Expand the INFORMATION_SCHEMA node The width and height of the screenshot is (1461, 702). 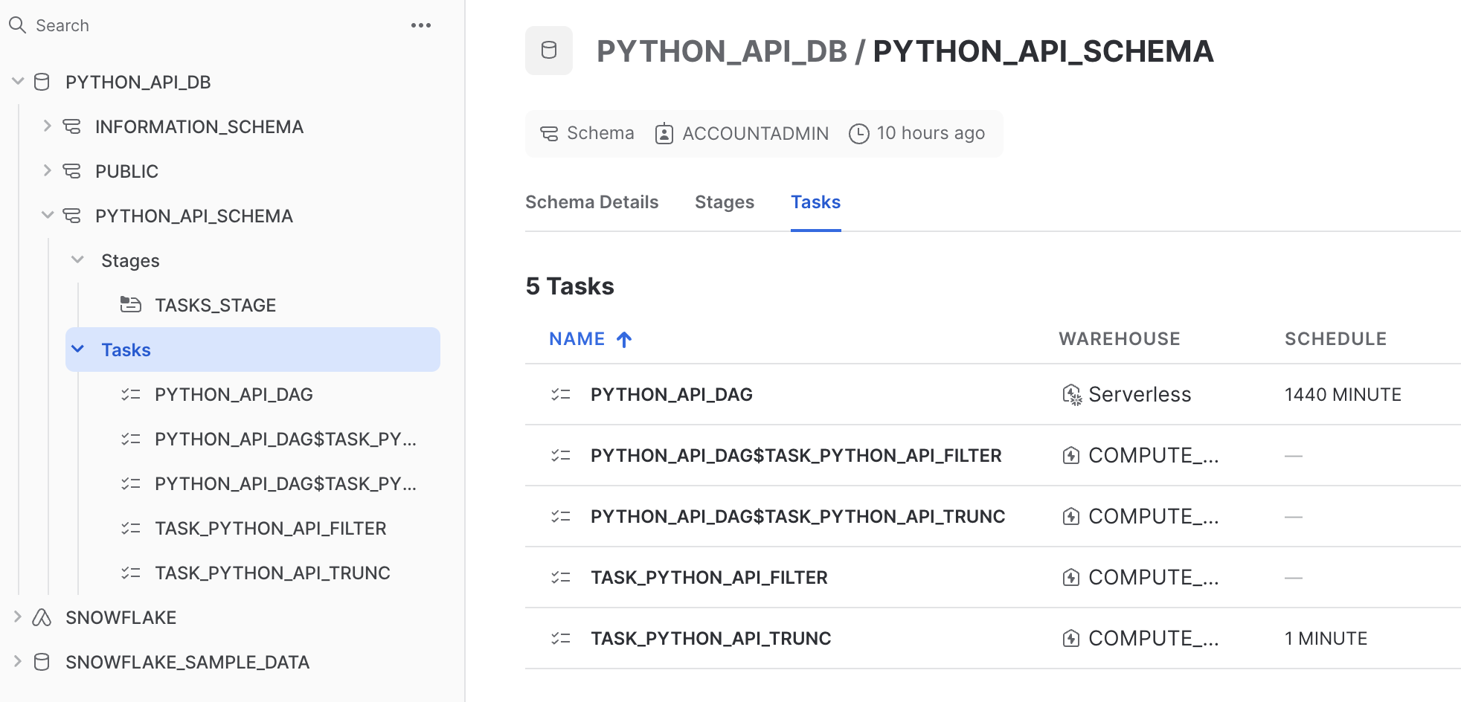coord(48,126)
